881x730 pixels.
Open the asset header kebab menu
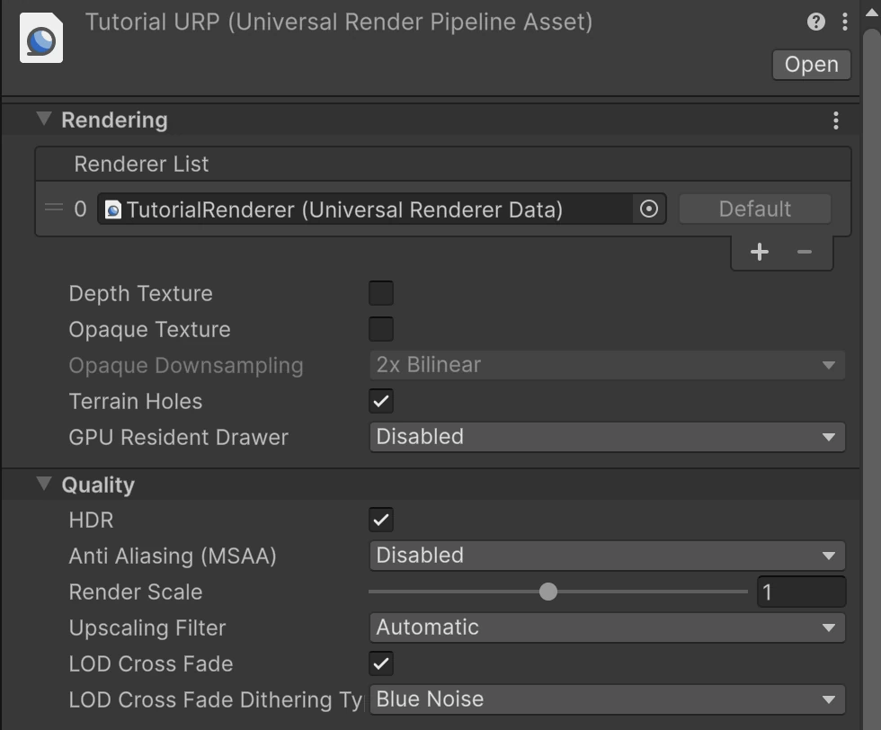pos(844,22)
